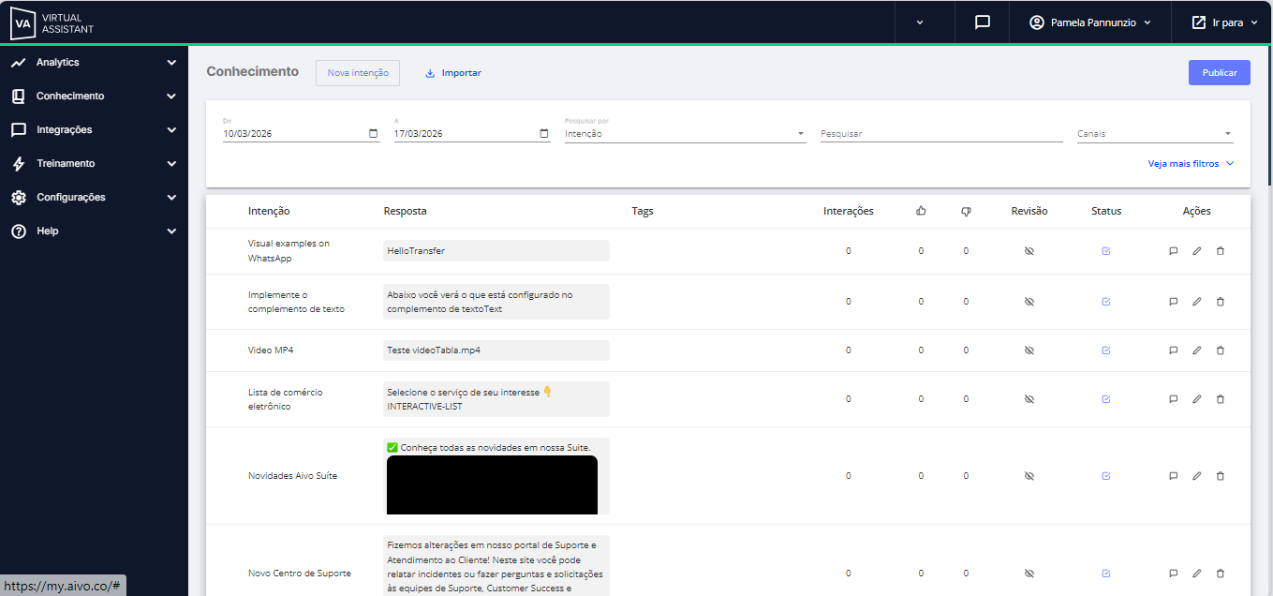Viewport: 1273px width, 596px height.
Task: Toggle status checkbox for Video MP4 intent
Action: (1106, 350)
